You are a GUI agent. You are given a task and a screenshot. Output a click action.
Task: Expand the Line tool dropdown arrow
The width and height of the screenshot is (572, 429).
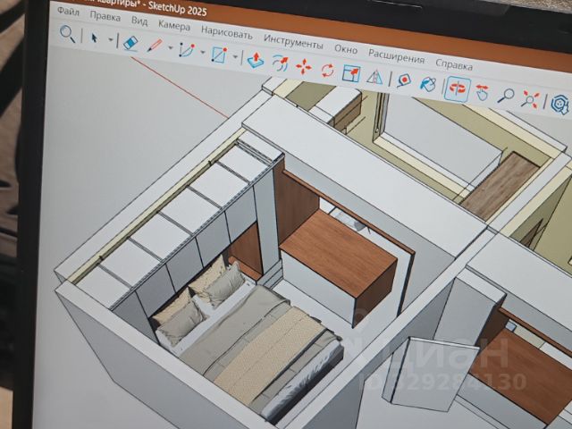pyautogui.click(x=171, y=47)
